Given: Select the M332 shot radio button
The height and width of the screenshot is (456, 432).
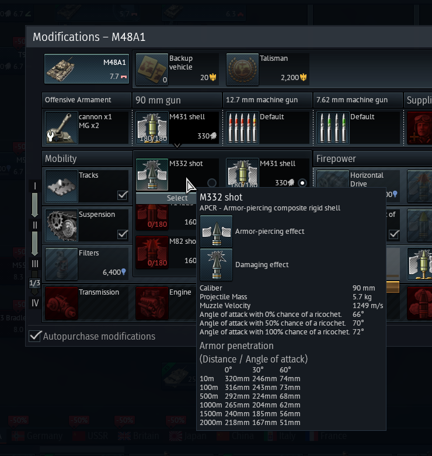Looking at the screenshot, I should pyautogui.click(x=212, y=183).
